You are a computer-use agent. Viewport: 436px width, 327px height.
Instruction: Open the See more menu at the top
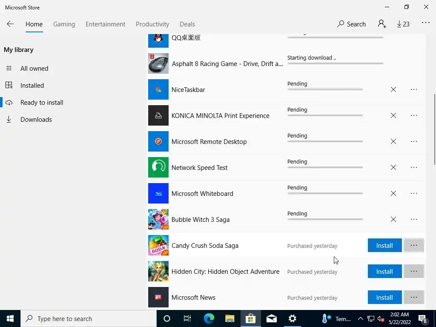click(x=426, y=23)
